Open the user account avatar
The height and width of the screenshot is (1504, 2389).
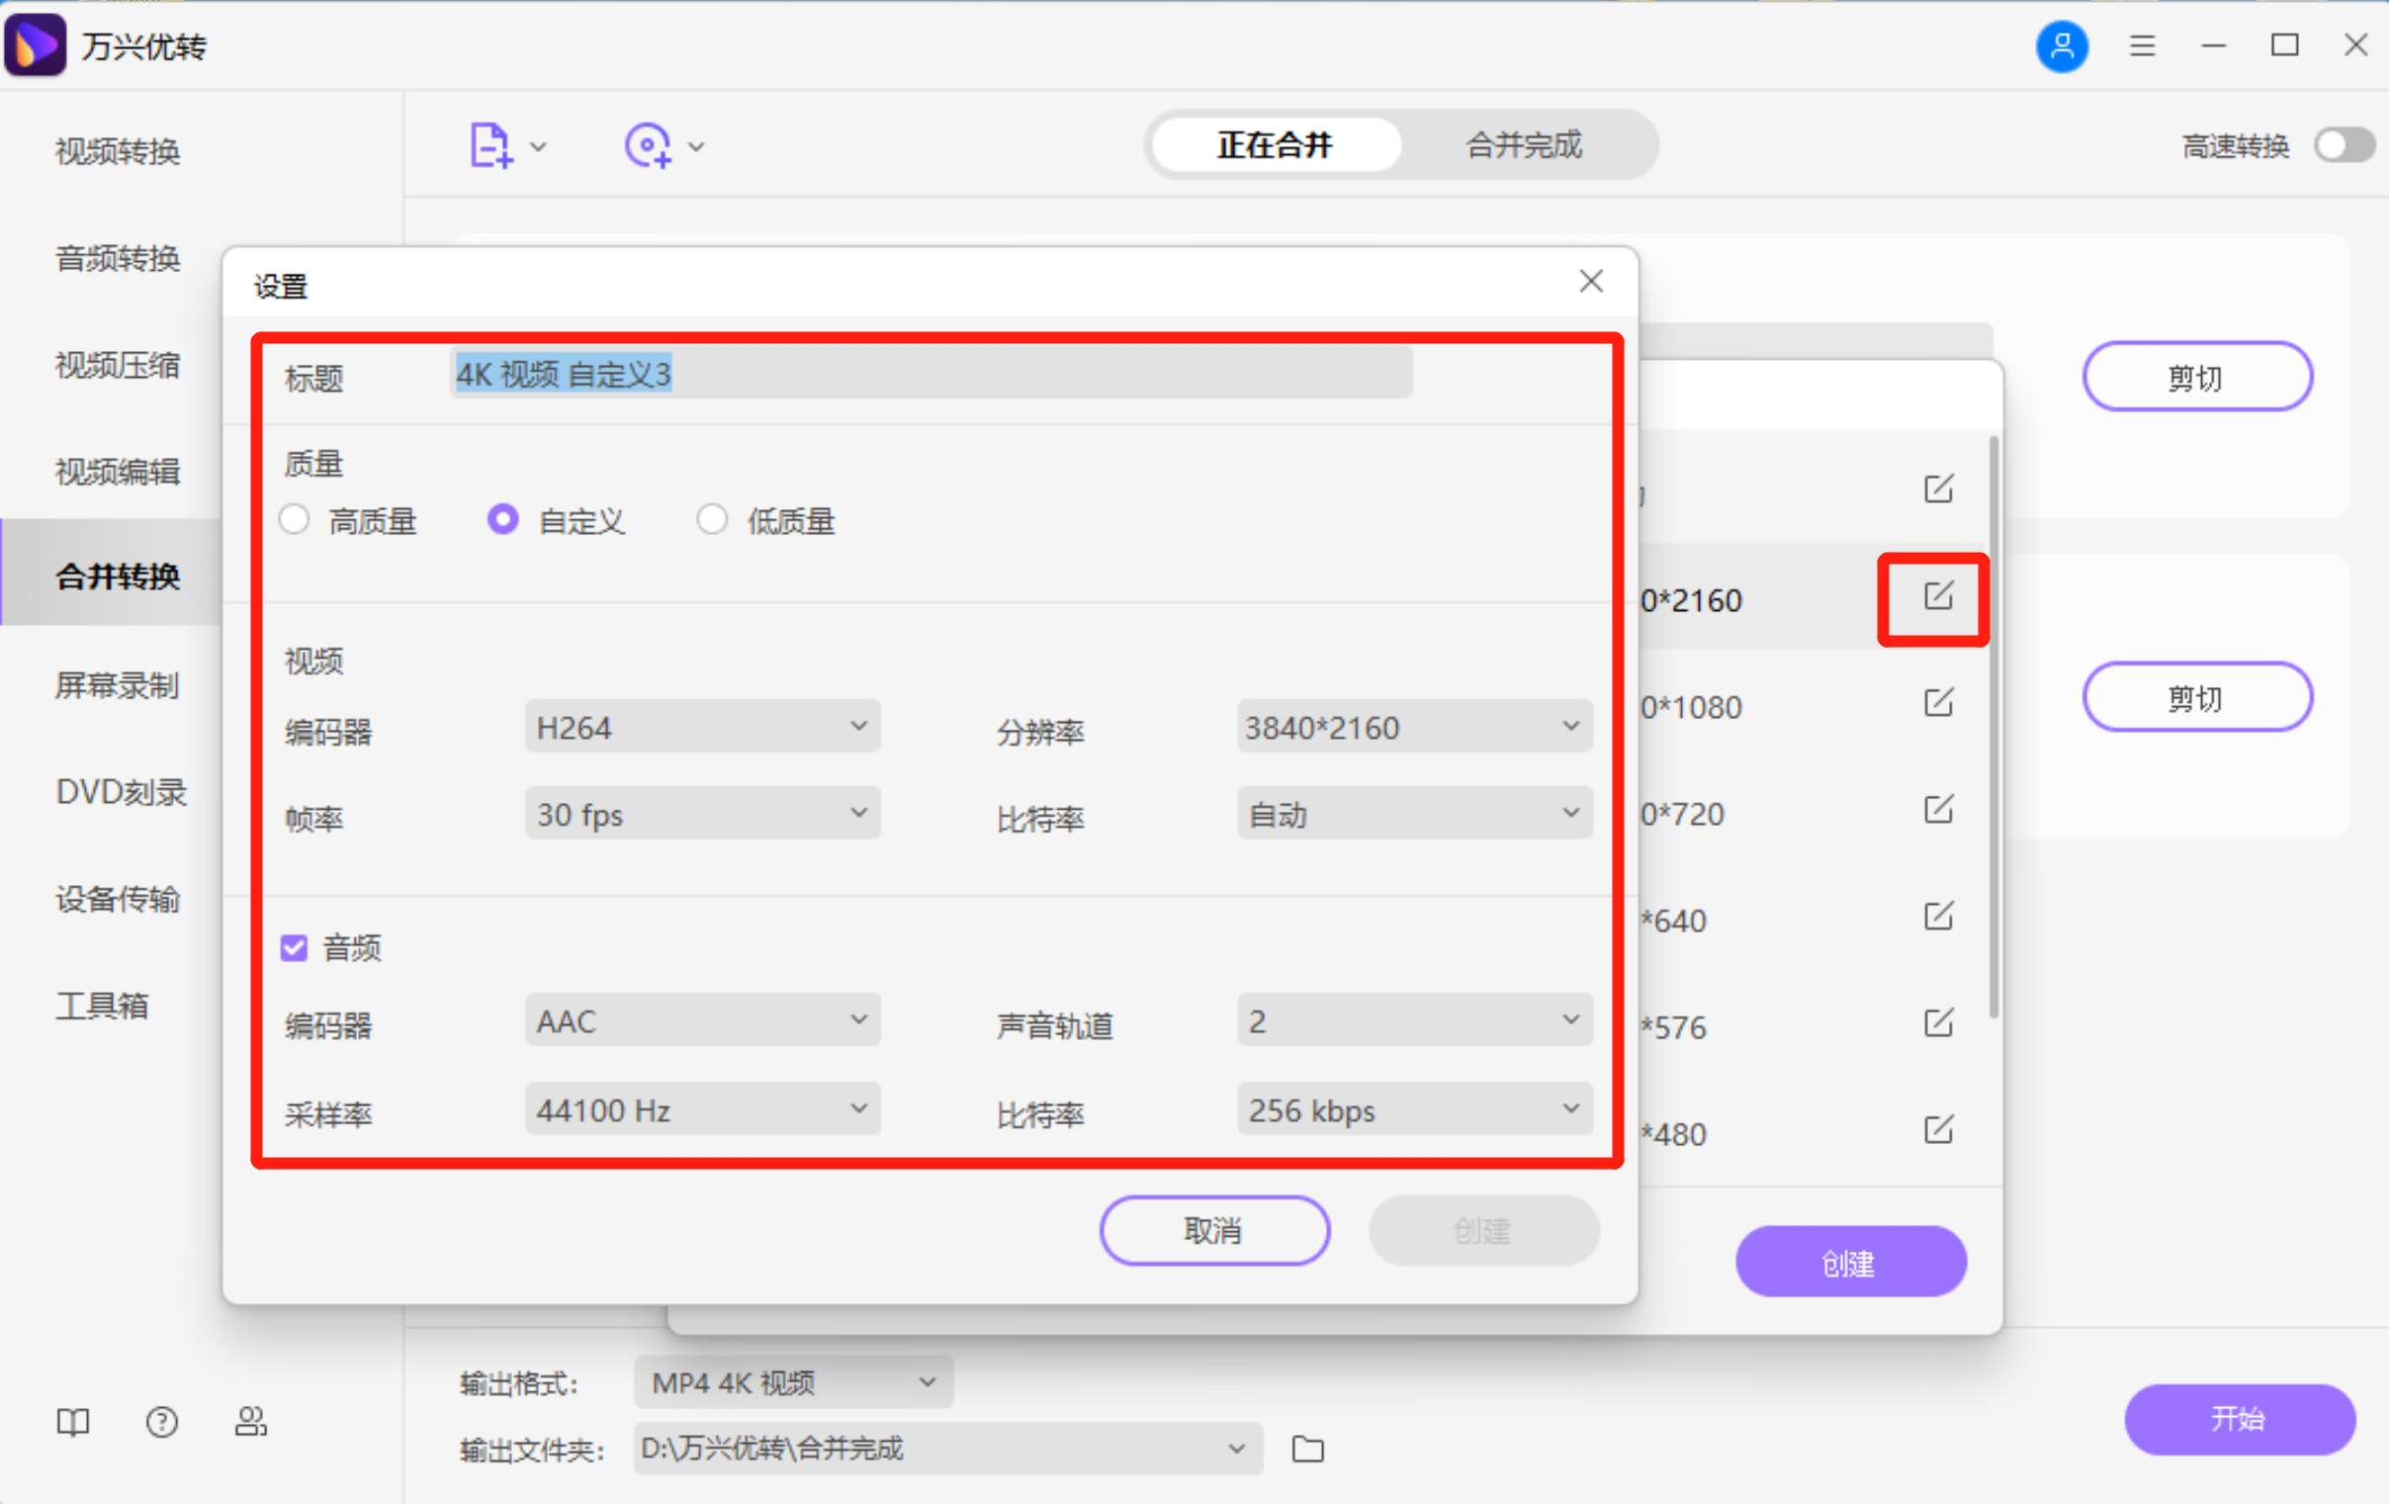(2061, 45)
